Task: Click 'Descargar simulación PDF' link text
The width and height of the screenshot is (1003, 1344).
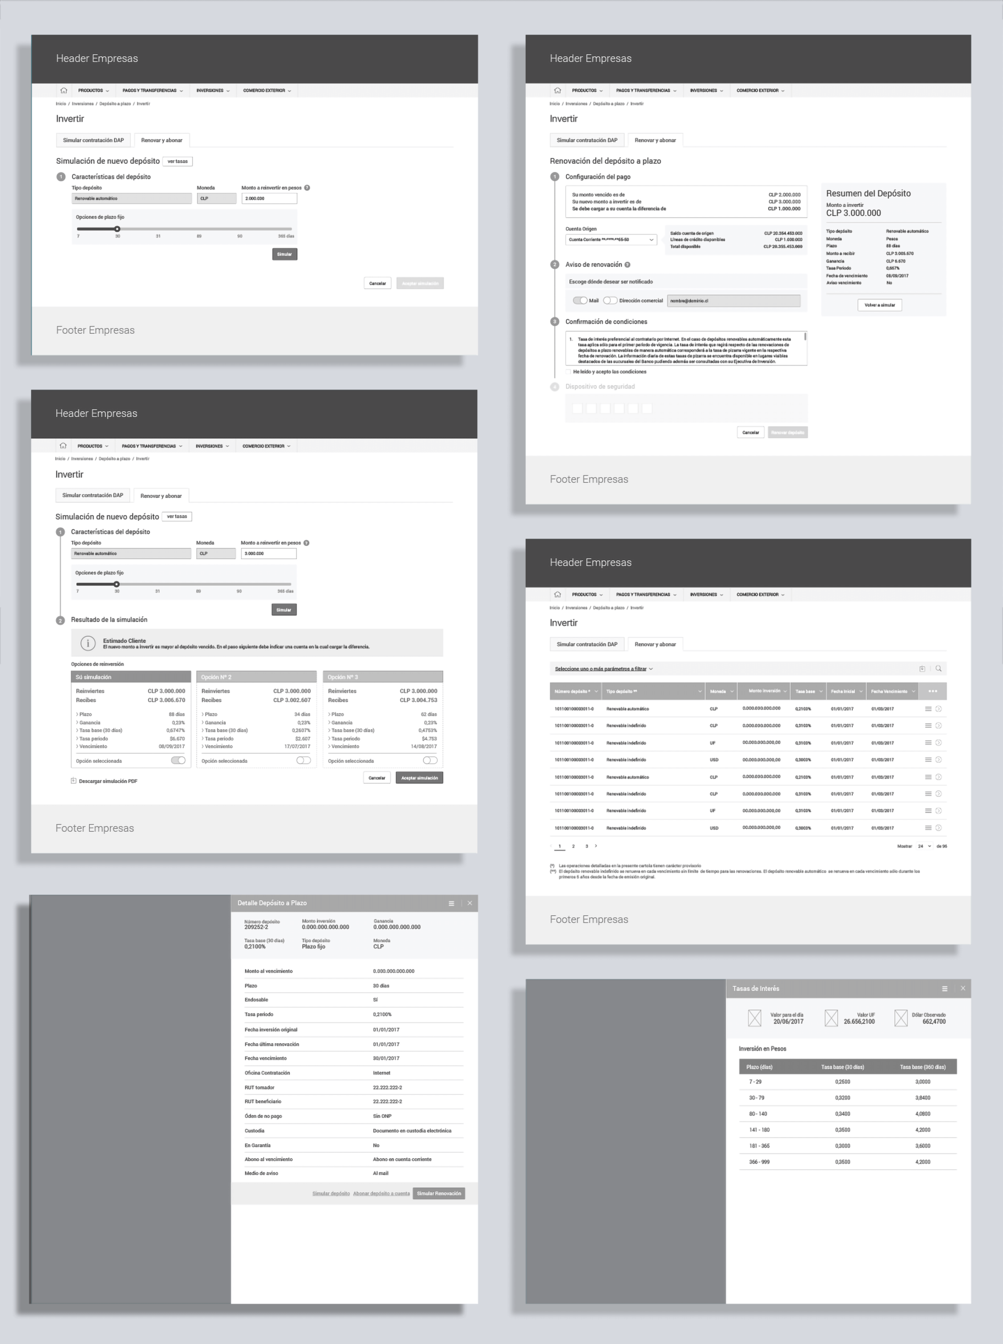Action: 108,781
